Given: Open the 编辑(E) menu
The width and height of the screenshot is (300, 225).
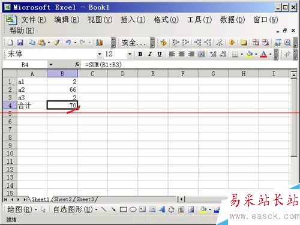Looking at the screenshot, I should [x=67, y=20].
